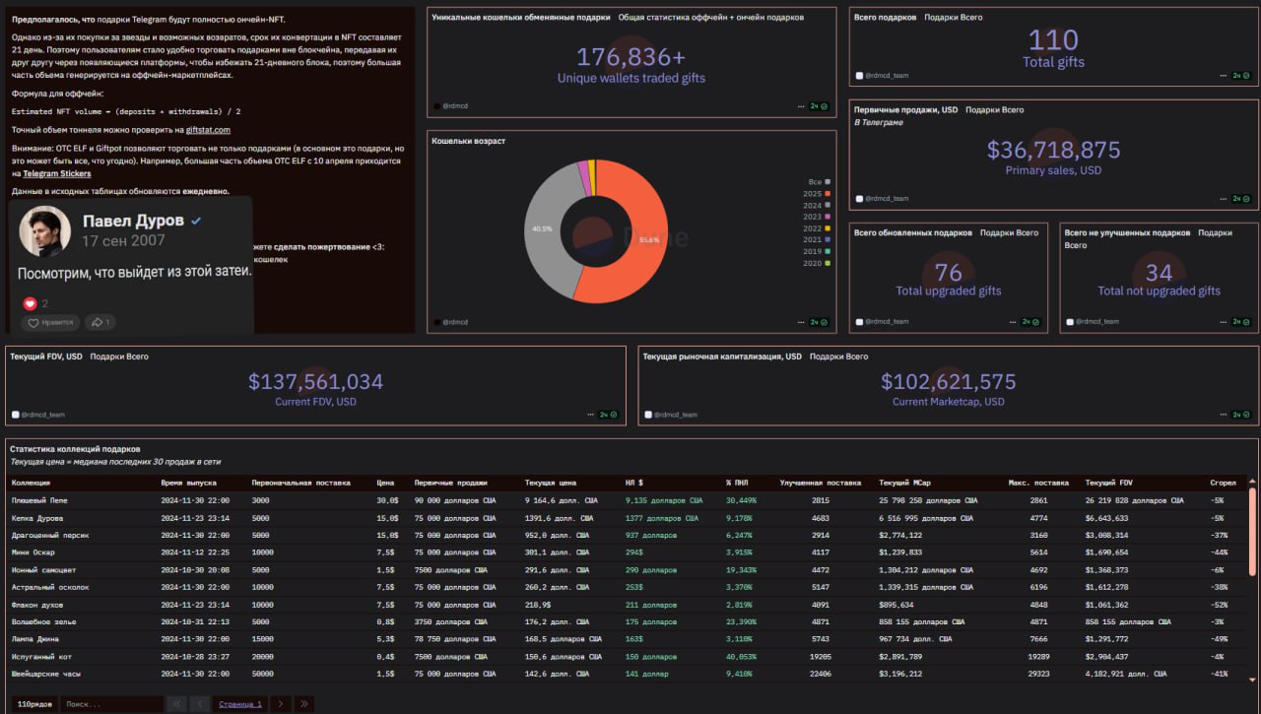Click the 2019 legend color swatch
Viewport: 1261px width, 714px height.
click(x=829, y=251)
